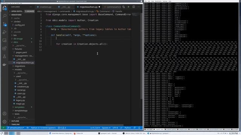241x135 pixels.
Task: Collapse the circleci folder
Action: point(17,22)
